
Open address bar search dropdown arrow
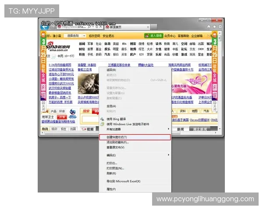click(x=93, y=27)
